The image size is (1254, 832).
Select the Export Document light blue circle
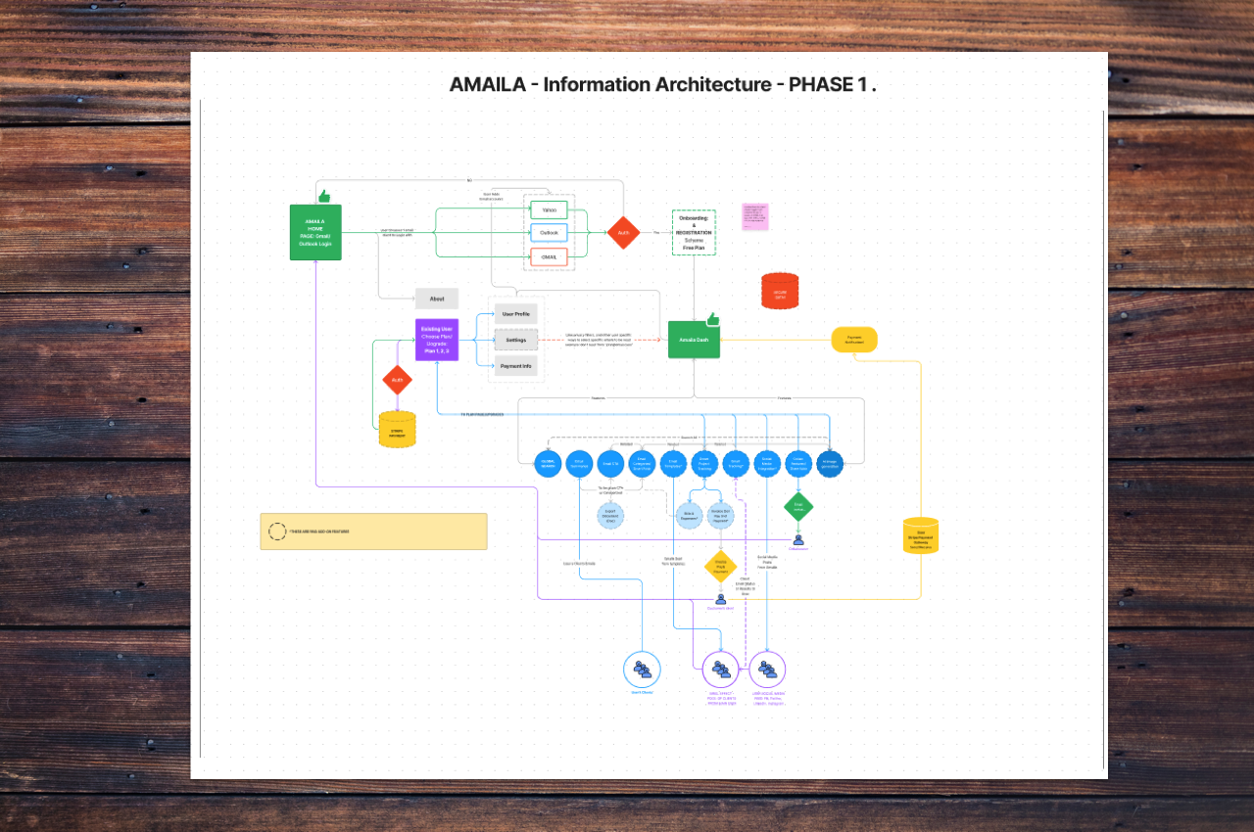[x=610, y=516]
